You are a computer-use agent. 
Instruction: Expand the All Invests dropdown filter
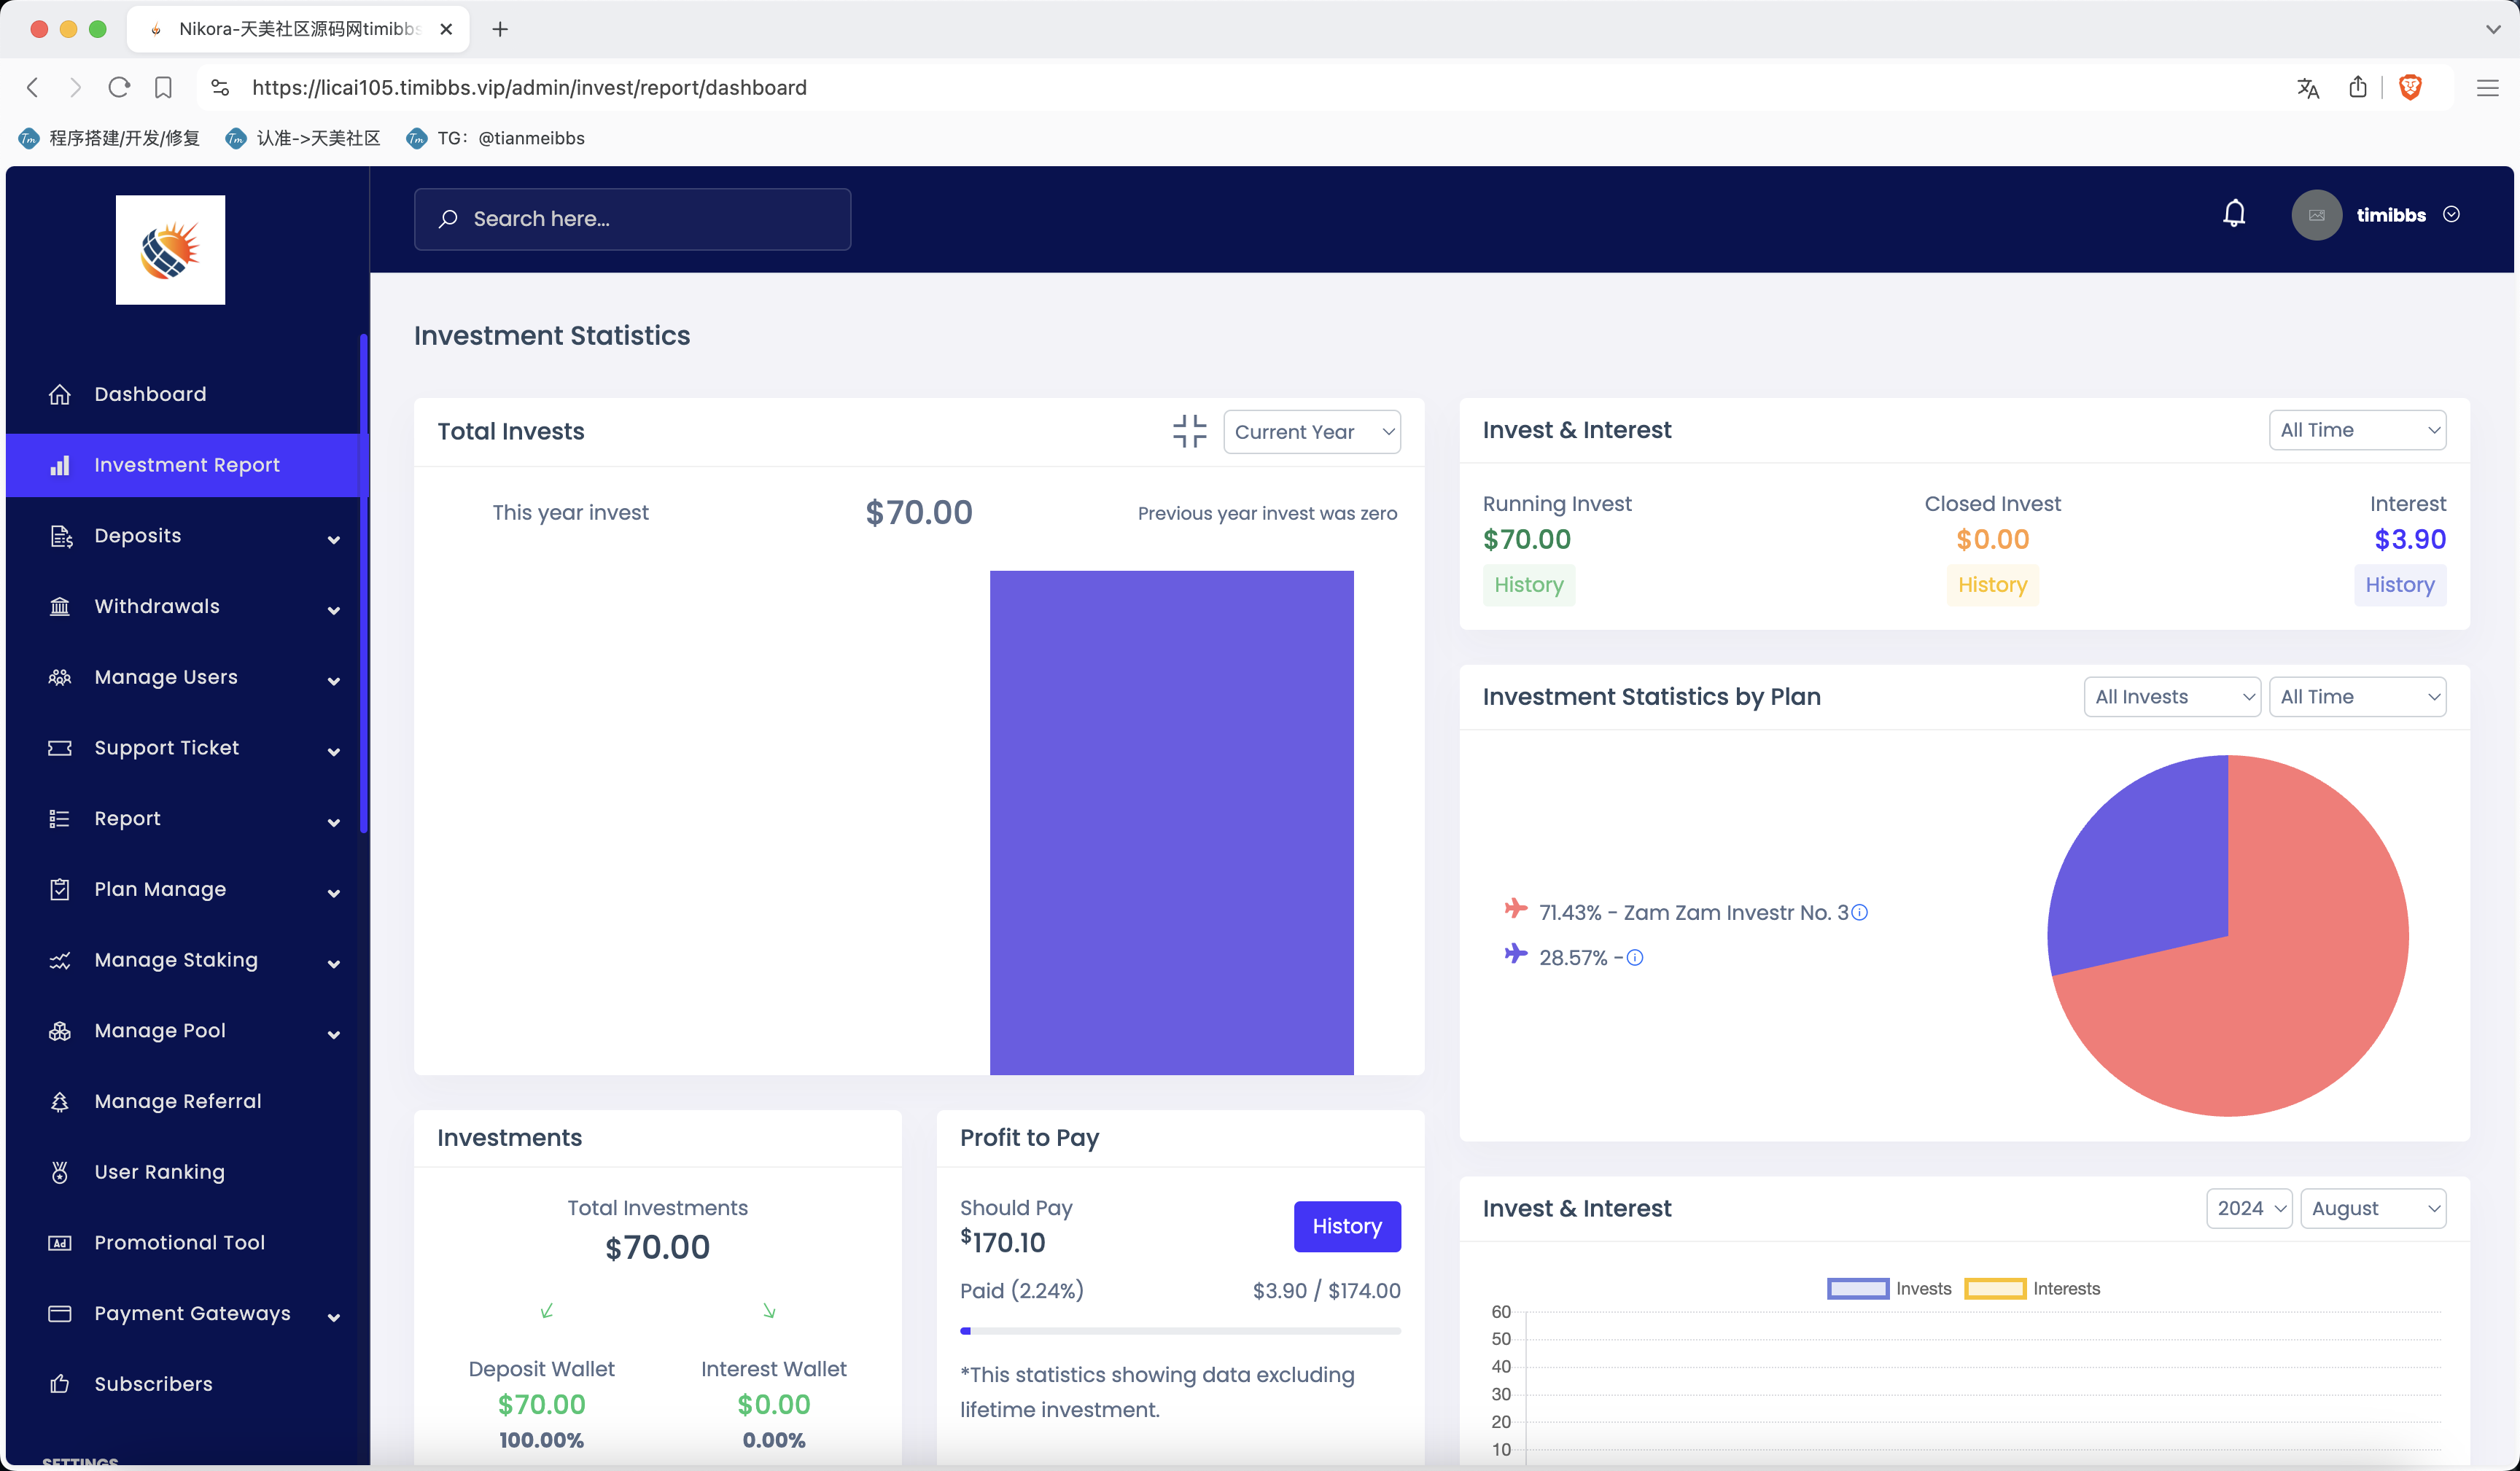point(2170,697)
